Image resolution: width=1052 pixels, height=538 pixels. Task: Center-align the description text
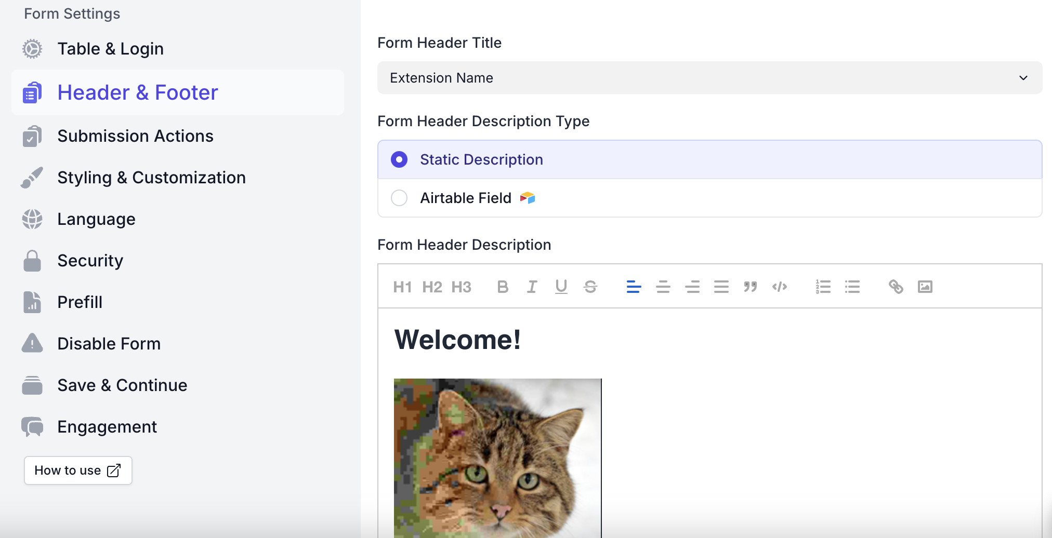pyautogui.click(x=663, y=287)
